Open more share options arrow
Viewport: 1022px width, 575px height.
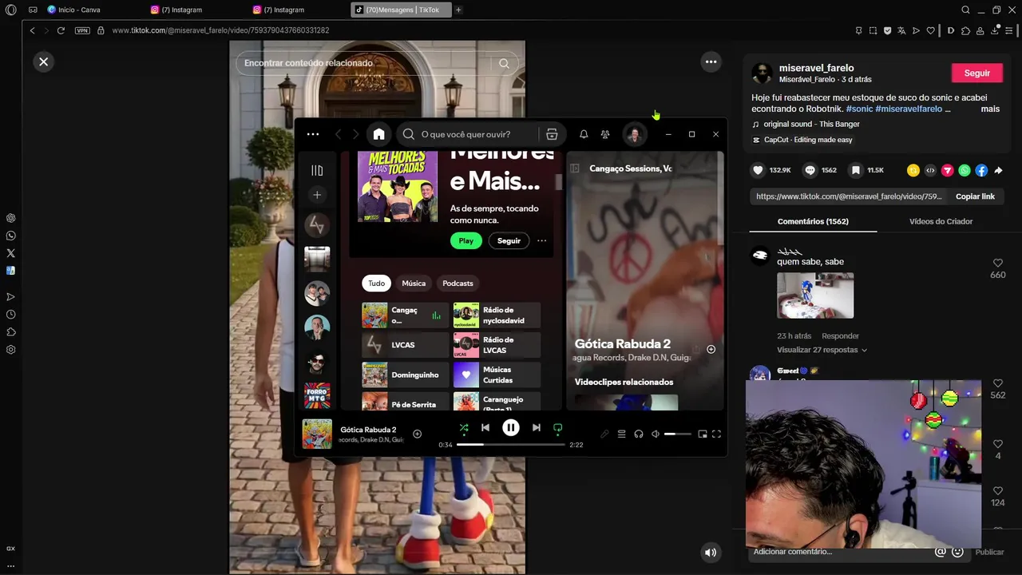[998, 170]
